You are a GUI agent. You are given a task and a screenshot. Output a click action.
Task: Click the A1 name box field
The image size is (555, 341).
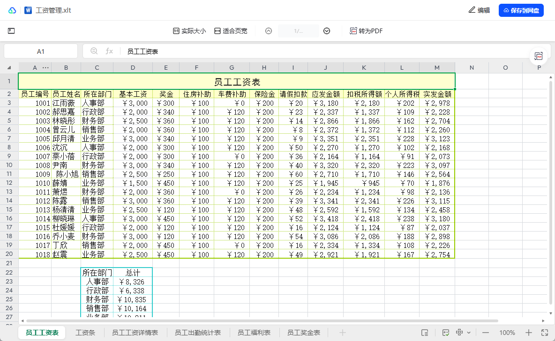41,51
